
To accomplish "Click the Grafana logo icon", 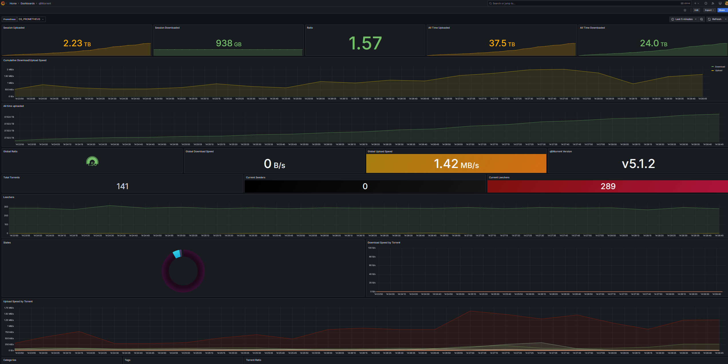I will click(3, 3).
